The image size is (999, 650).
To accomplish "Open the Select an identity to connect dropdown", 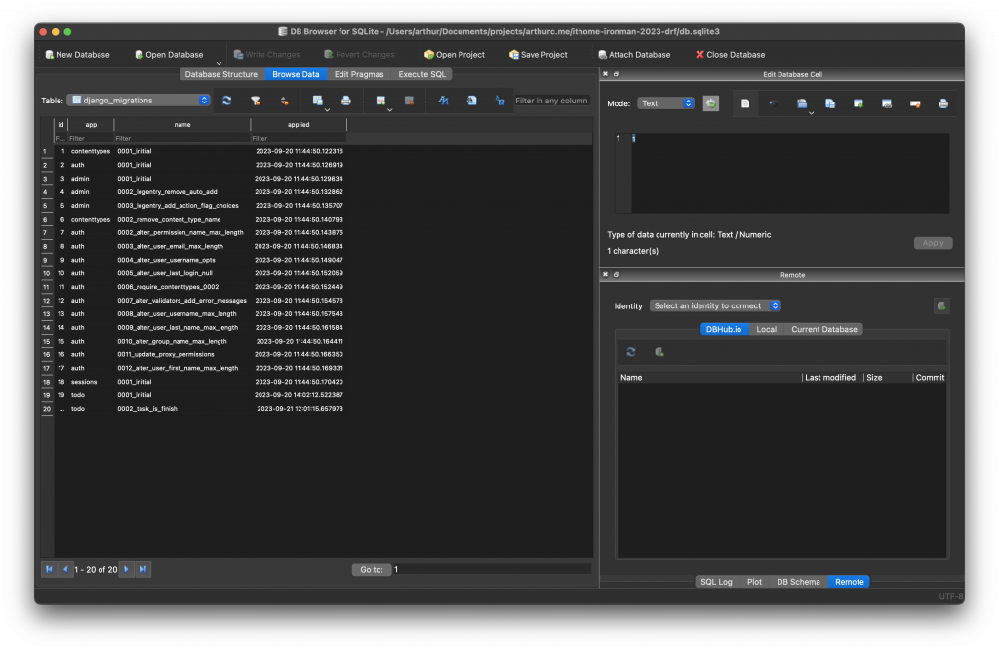I will tap(715, 305).
